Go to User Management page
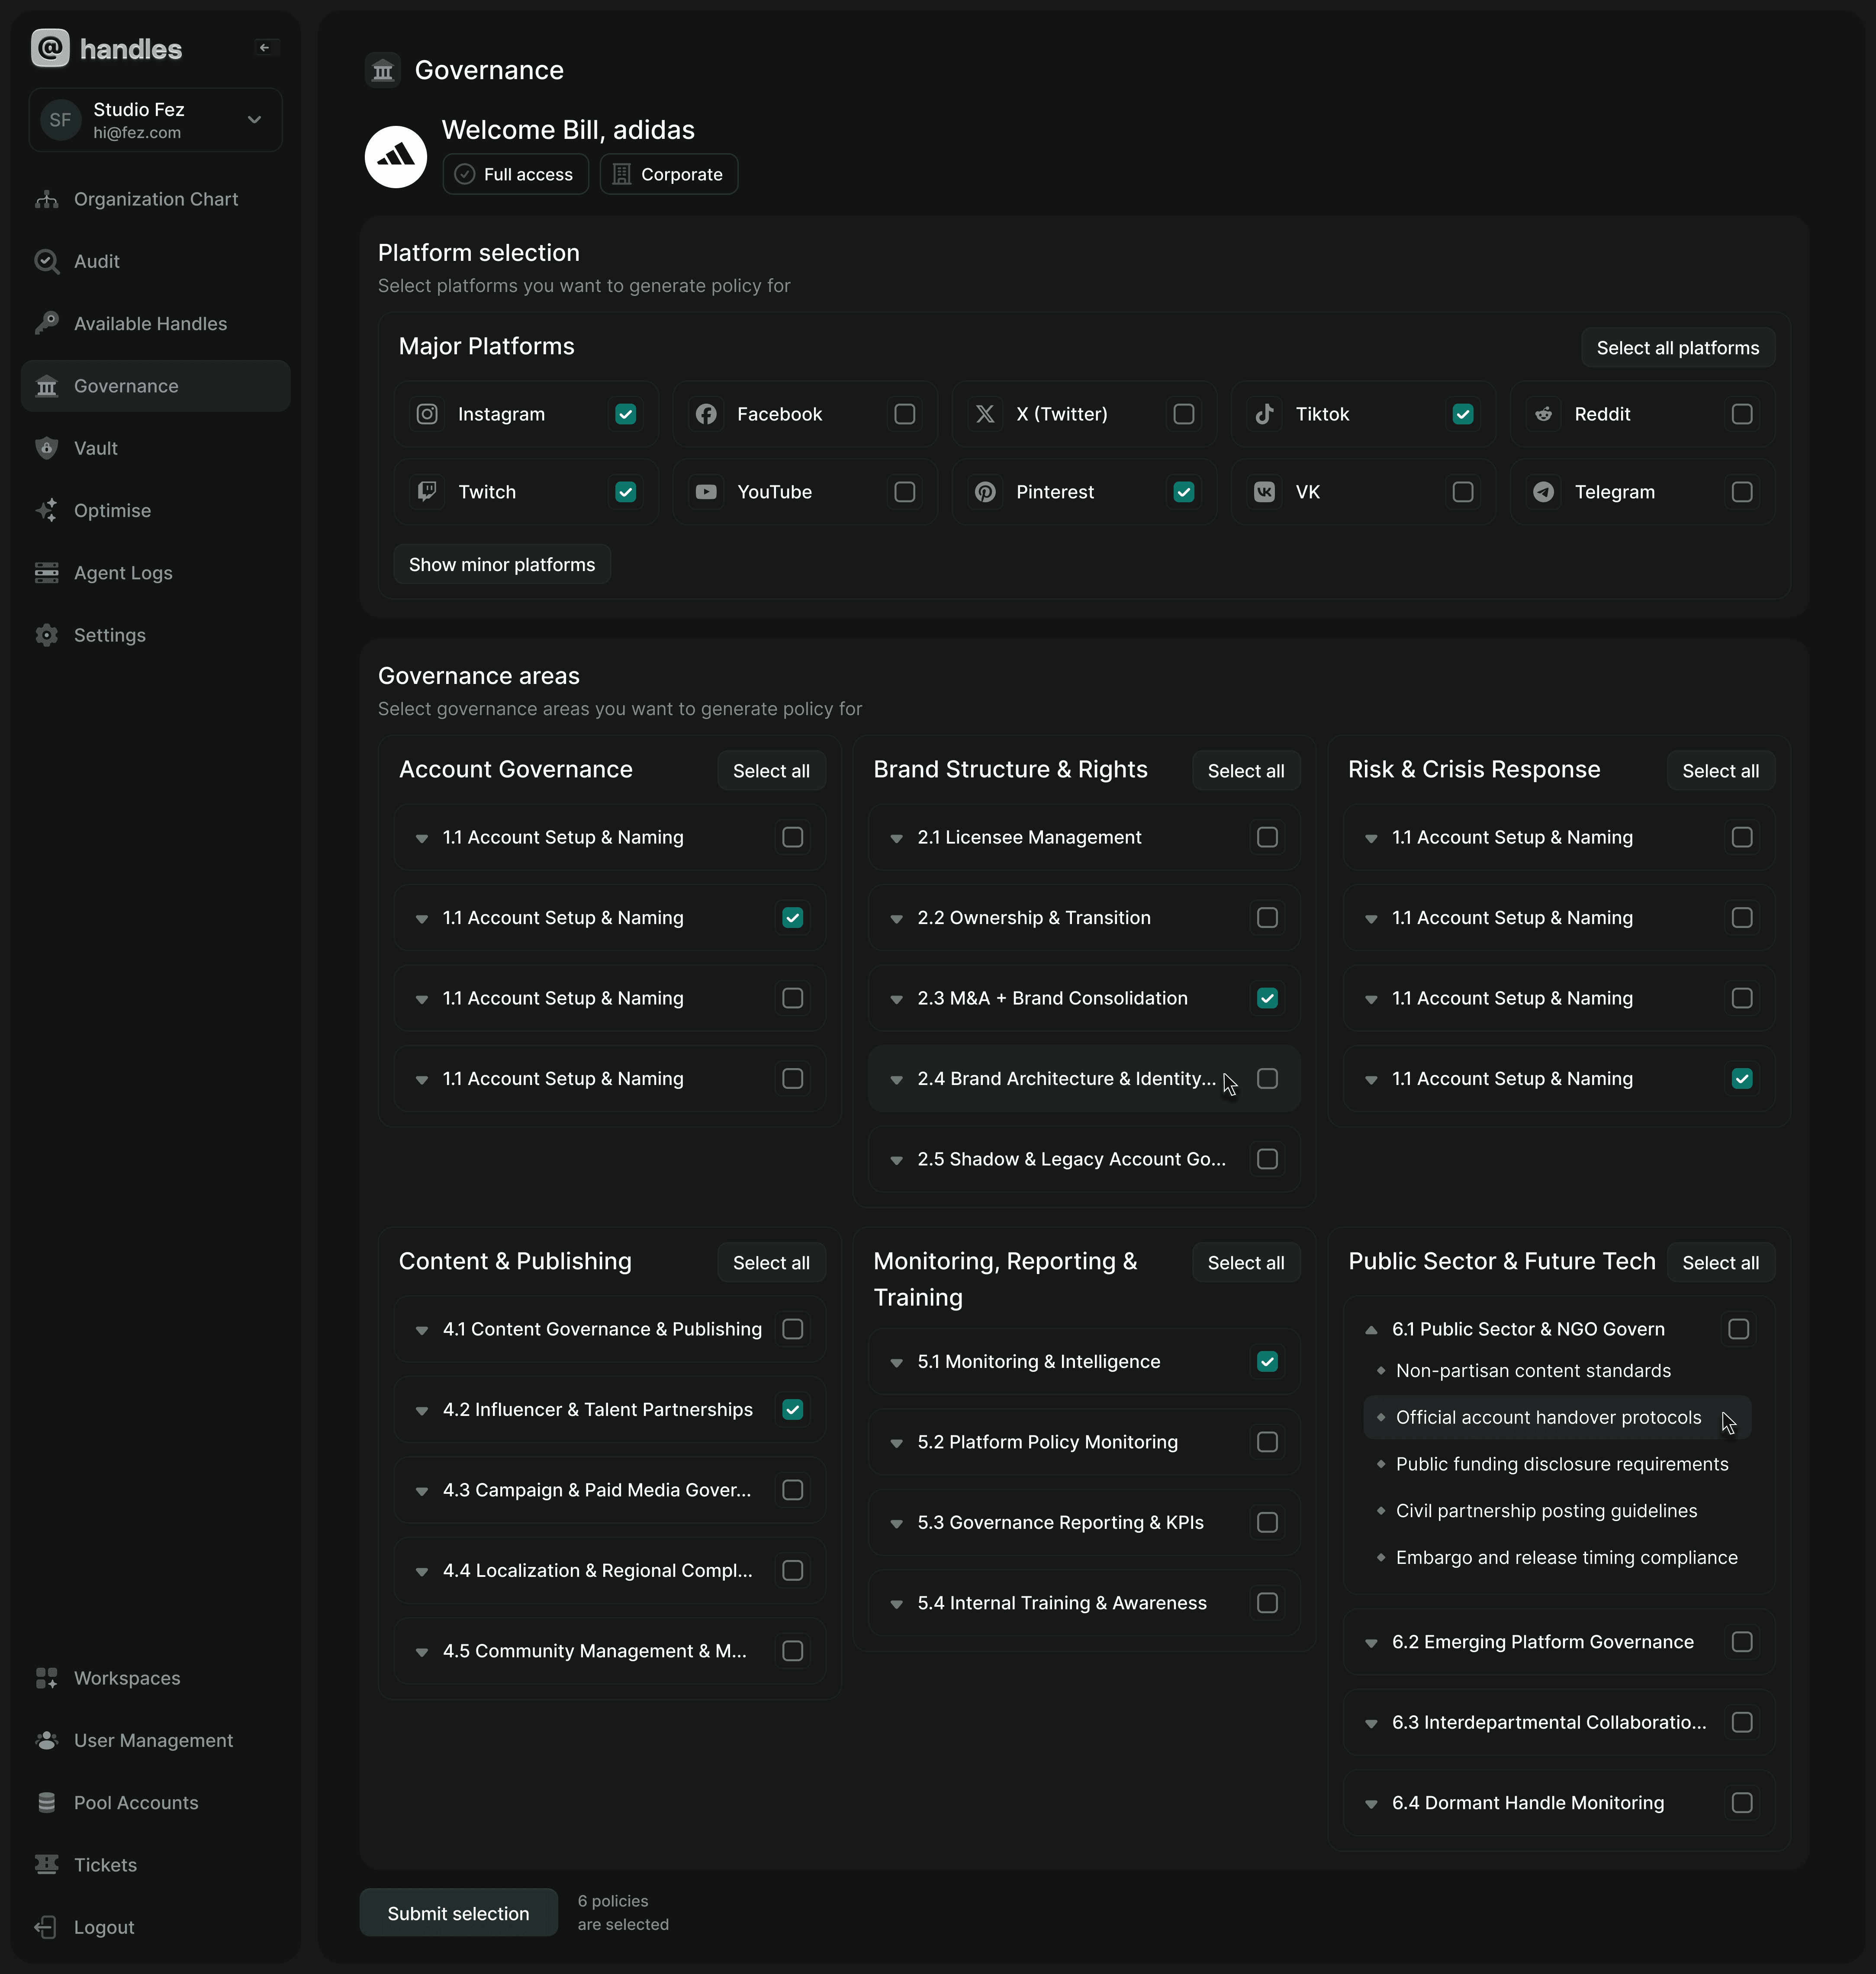The height and width of the screenshot is (1974, 1876). point(153,1740)
